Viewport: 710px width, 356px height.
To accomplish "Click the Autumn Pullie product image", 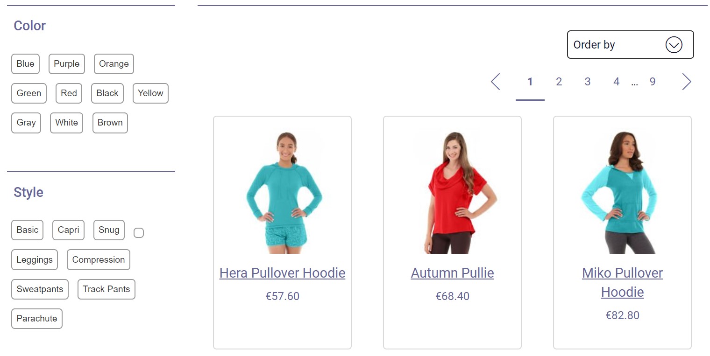I will point(452,192).
